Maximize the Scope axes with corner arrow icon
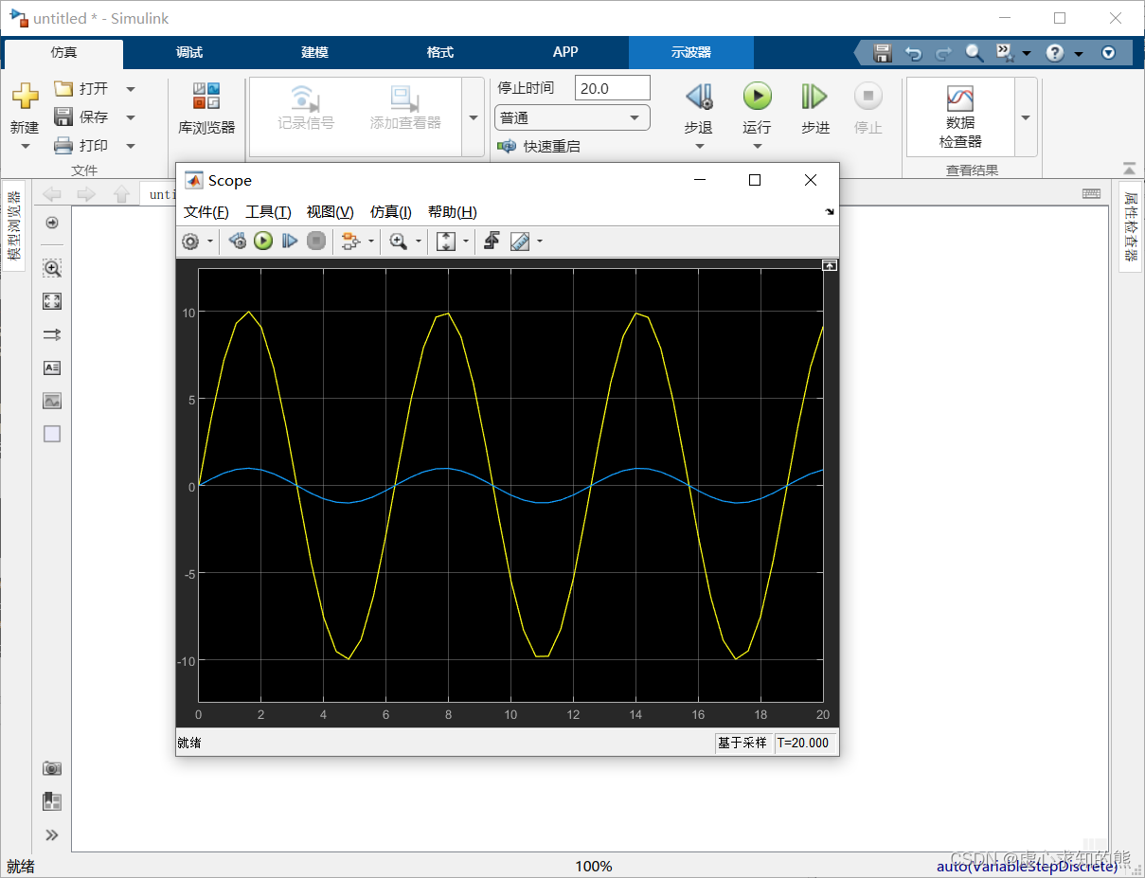This screenshot has height=878, width=1145. pyautogui.click(x=830, y=266)
